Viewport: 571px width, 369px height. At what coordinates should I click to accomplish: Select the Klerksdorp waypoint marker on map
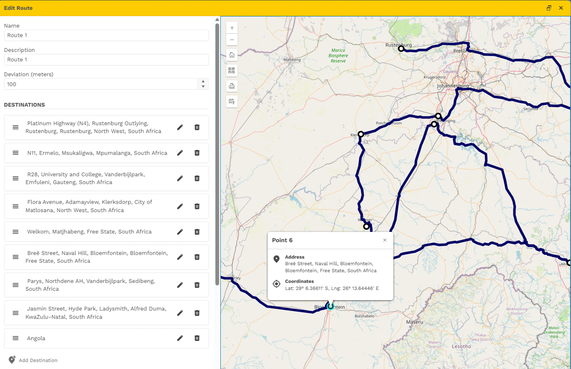point(361,134)
